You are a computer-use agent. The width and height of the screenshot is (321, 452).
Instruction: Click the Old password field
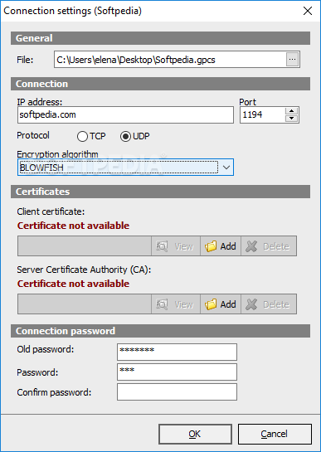coord(177,352)
